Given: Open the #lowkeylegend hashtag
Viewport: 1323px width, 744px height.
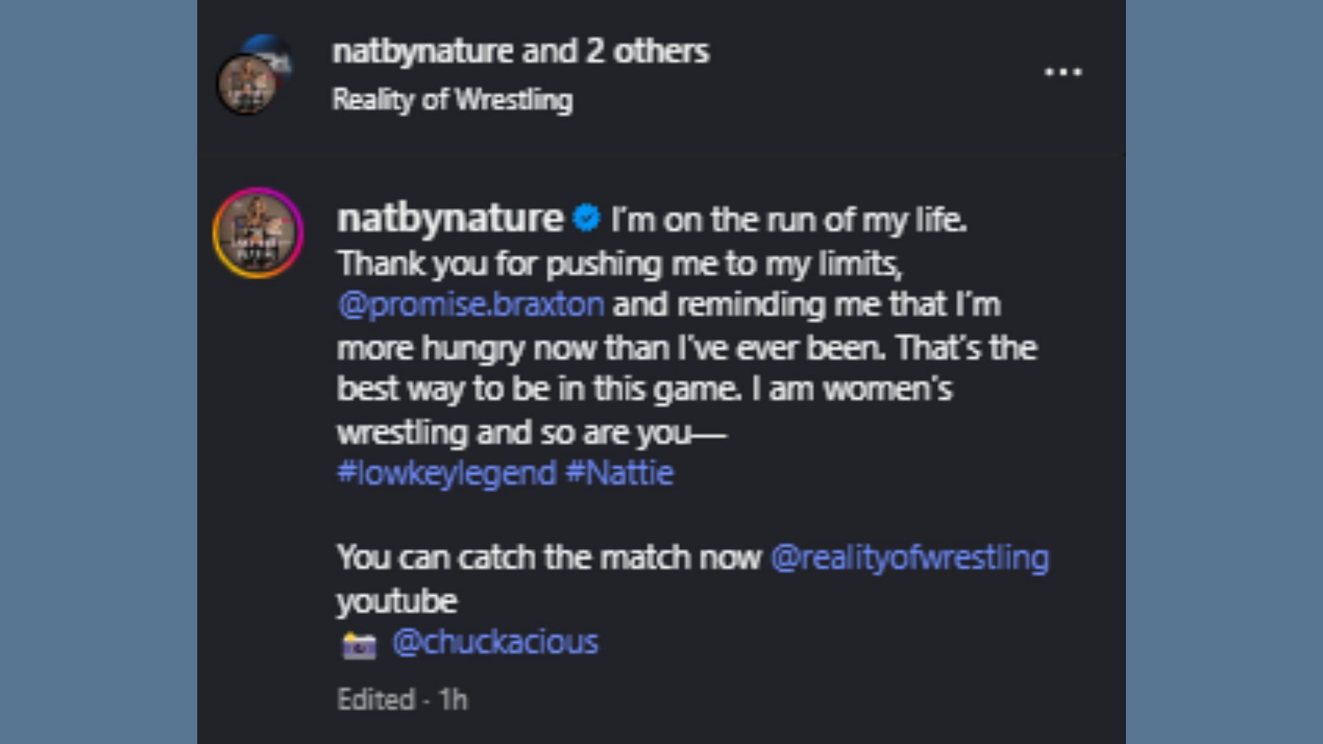Looking at the screenshot, I should [447, 473].
